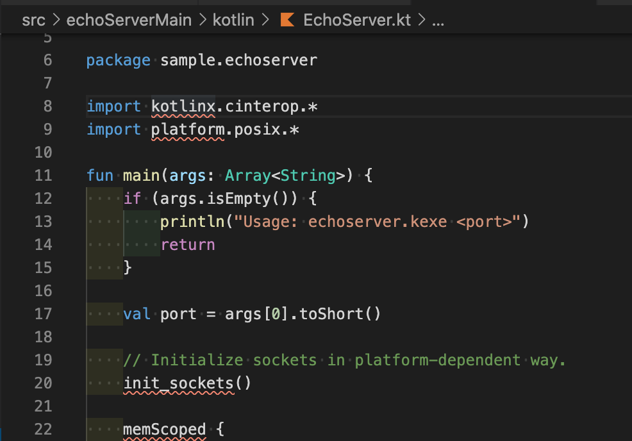Click the underlined 'memScoped' on line 22

(164, 429)
